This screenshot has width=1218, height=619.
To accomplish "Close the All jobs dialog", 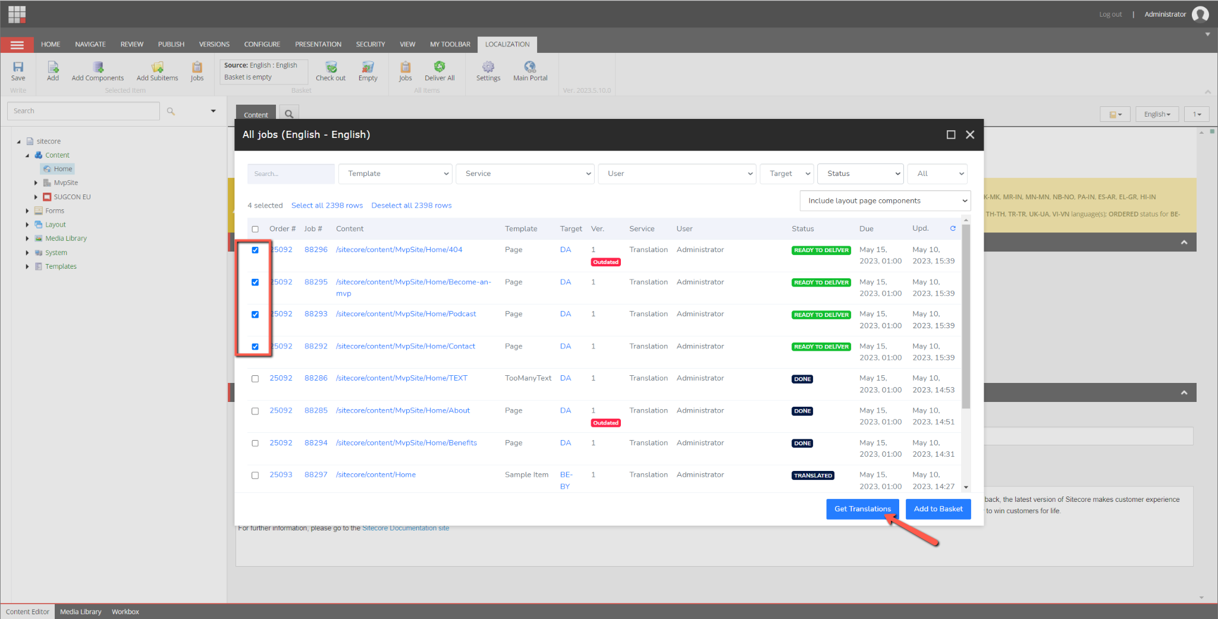I will [x=970, y=135].
